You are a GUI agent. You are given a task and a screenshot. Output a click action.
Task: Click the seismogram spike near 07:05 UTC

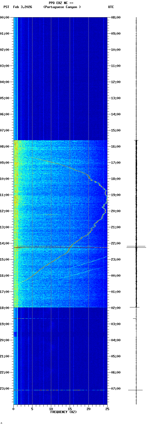point(135,390)
